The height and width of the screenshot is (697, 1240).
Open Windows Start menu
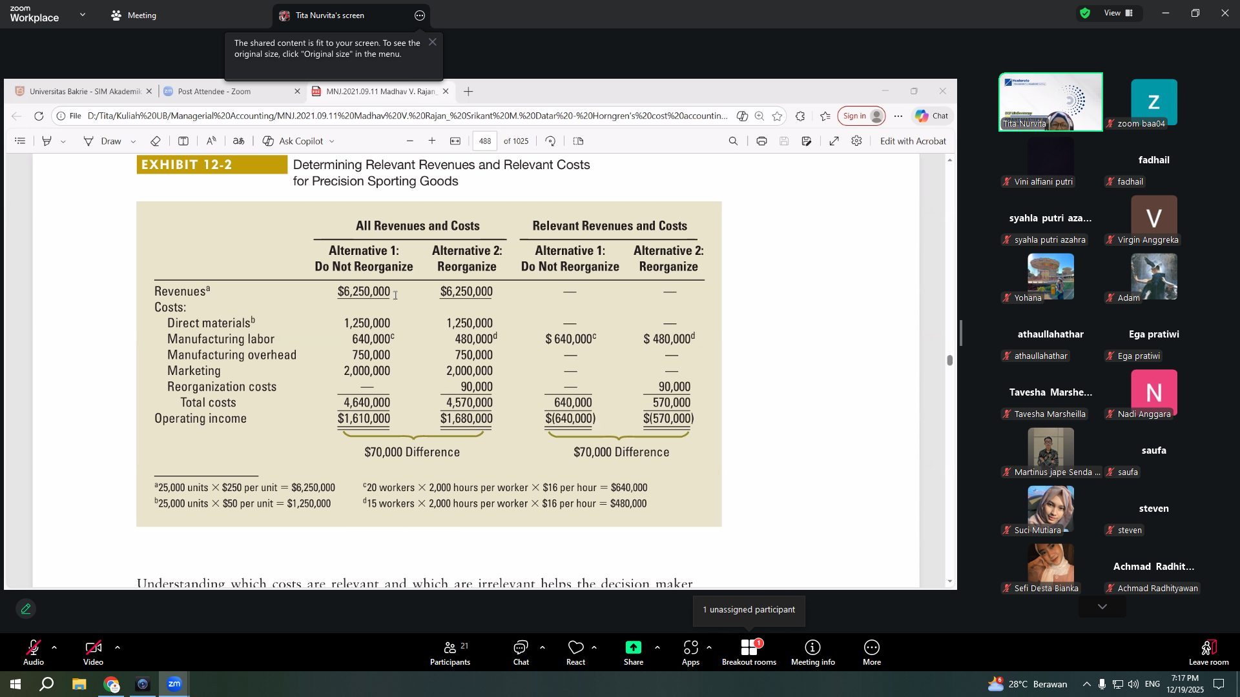point(15,684)
